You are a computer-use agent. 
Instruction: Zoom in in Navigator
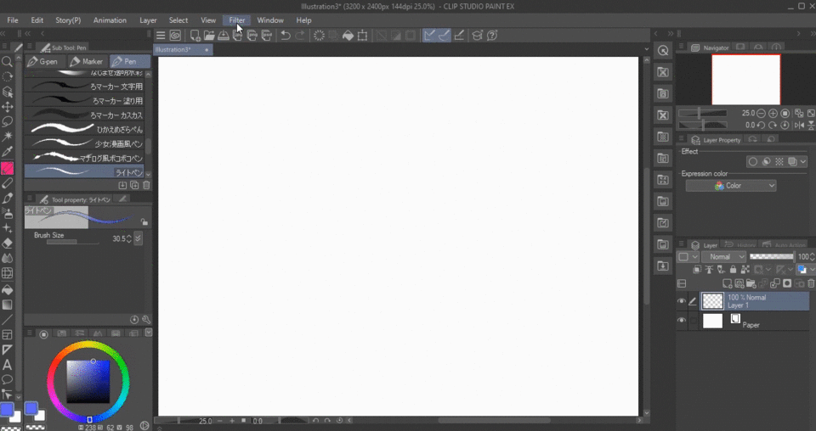click(x=773, y=113)
